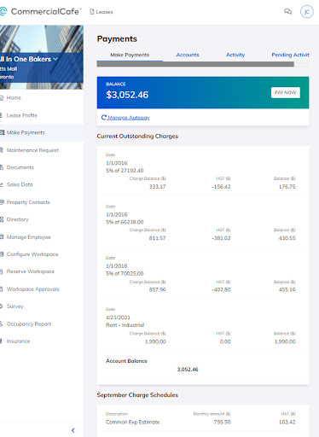Open Maintenance Request page
This screenshot has width=319, height=437.
tap(32, 150)
